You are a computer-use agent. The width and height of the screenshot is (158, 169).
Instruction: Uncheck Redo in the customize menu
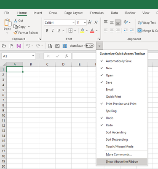point(122,125)
